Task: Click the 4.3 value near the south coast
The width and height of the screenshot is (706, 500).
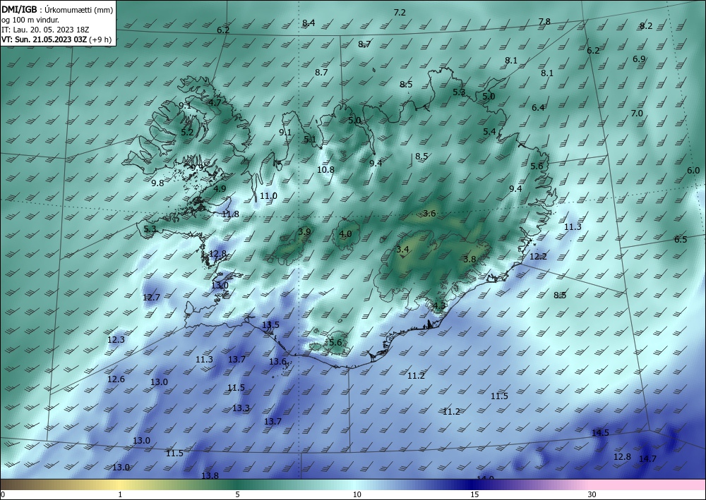Action: [x=439, y=306]
